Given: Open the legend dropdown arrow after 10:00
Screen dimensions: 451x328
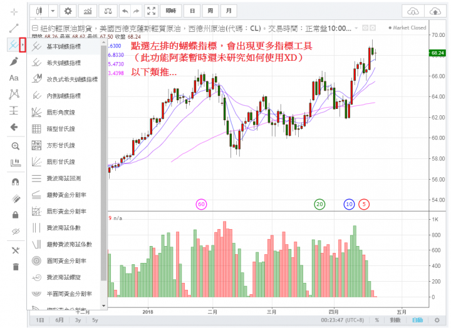Looking at the screenshot, I should tap(356, 28).
